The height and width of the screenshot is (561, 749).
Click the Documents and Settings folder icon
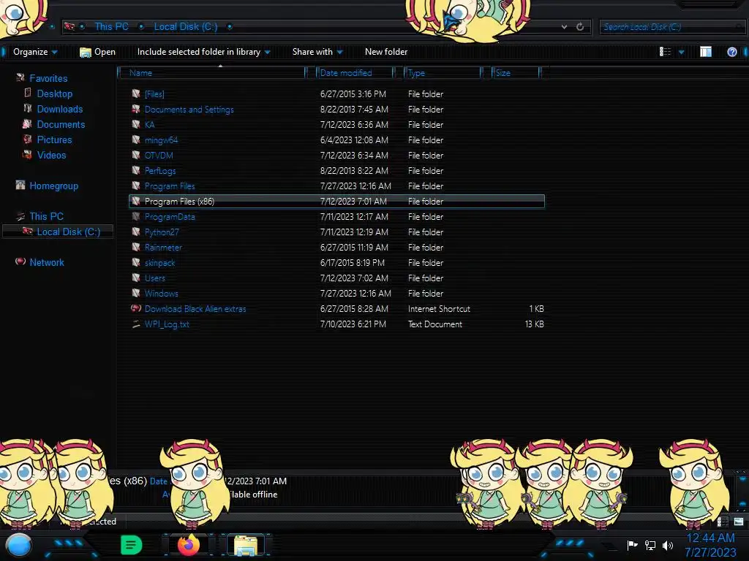[136, 109]
